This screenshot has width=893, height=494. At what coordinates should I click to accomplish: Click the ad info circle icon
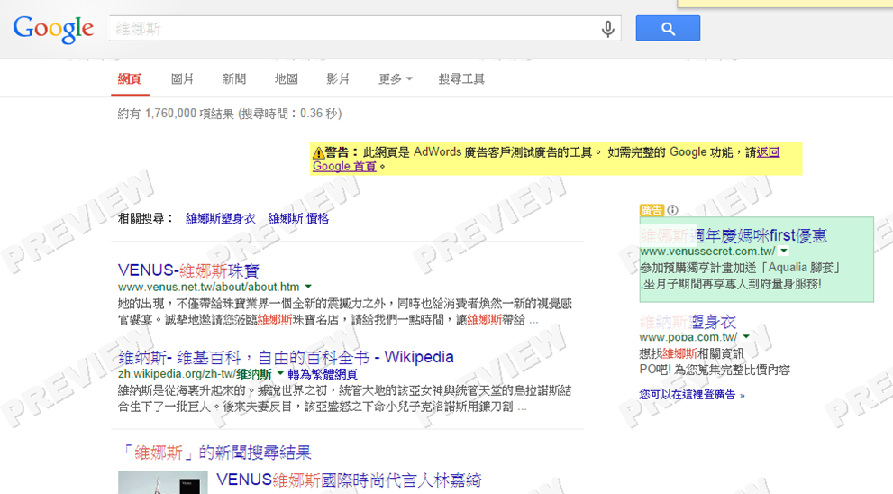point(672,210)
